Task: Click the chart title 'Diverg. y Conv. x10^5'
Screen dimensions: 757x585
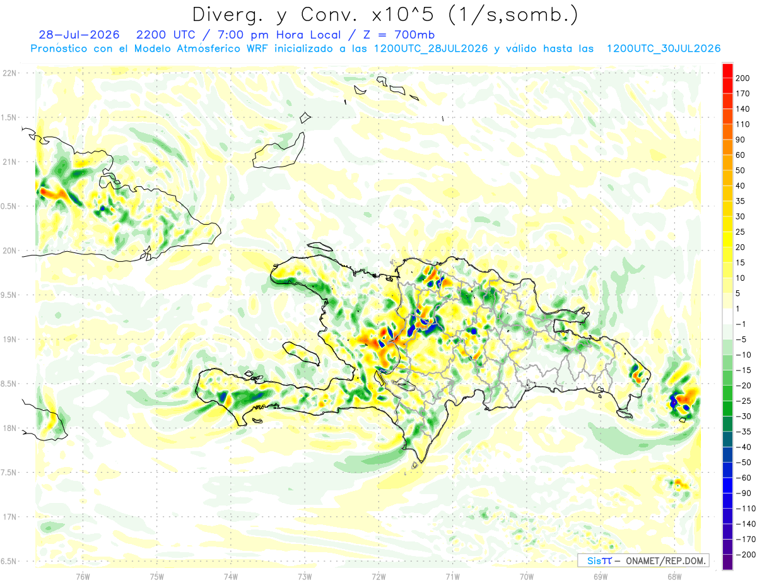Action: pyautogui.click(x=317, y=14)
